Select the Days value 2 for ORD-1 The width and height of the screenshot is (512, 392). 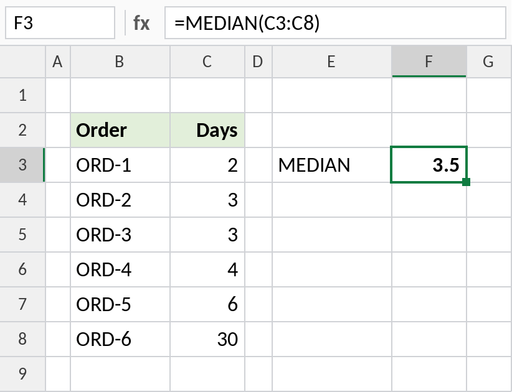[x=207, y=165]
